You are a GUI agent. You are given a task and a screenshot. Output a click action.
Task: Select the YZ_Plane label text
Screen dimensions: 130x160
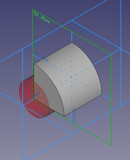(34, 46)
